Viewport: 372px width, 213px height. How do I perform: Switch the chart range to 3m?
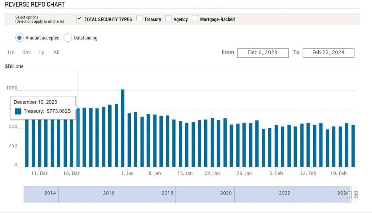point(26,53)
